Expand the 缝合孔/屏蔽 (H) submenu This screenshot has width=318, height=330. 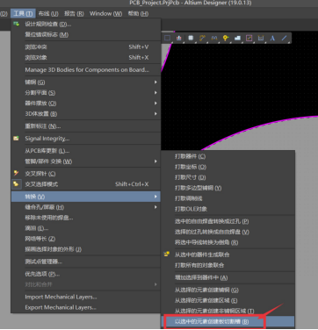click(86, 207)
